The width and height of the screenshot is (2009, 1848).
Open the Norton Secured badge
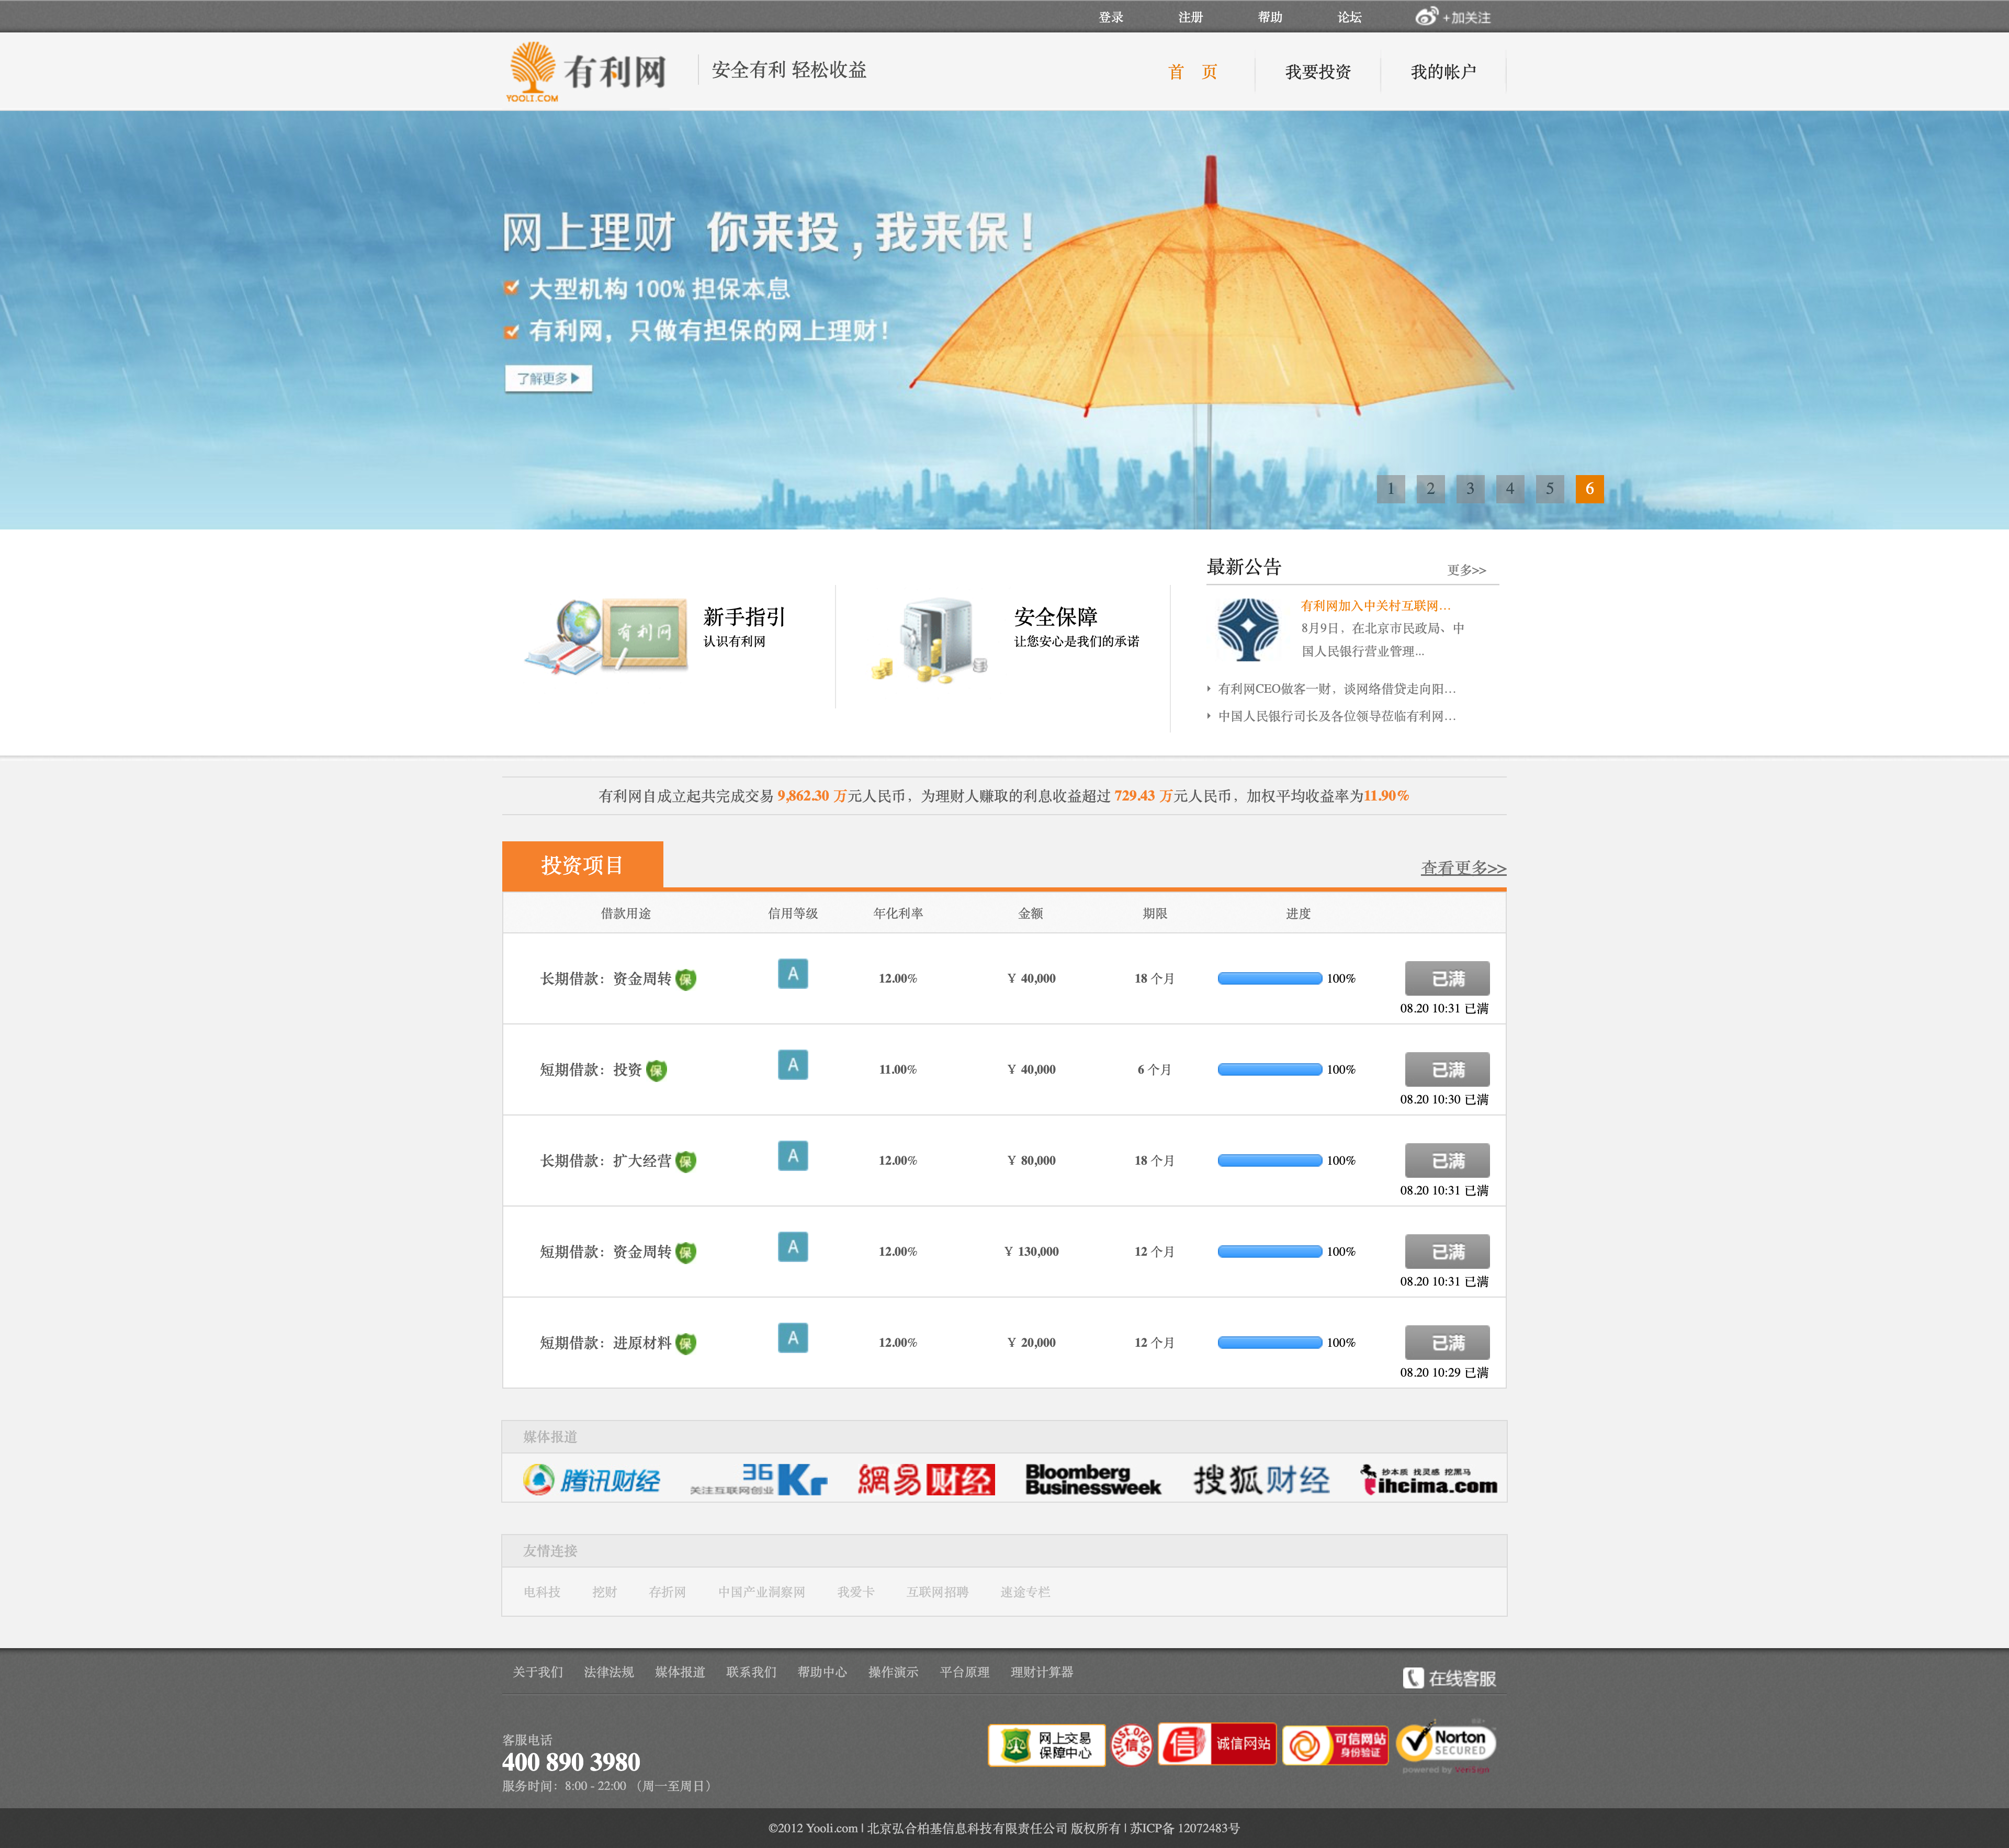(x=1446, y=1744)
